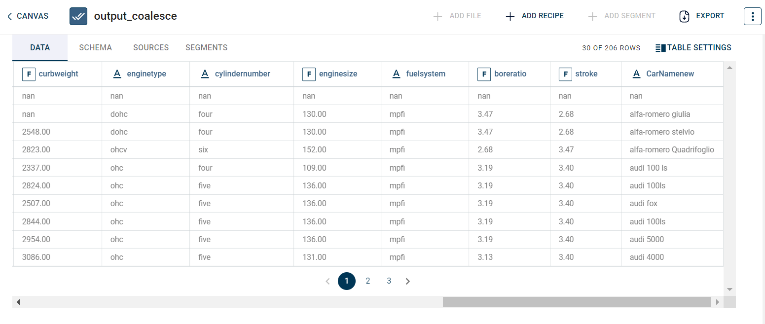765x324 pixels.
Task: Click the float type icon beside curbweight
Action: click(x=29, y=74)
